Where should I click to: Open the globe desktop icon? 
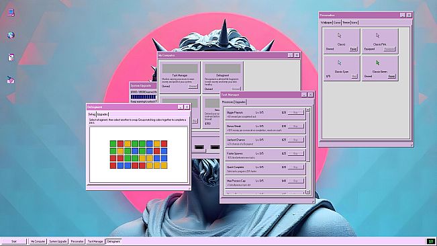11,35
